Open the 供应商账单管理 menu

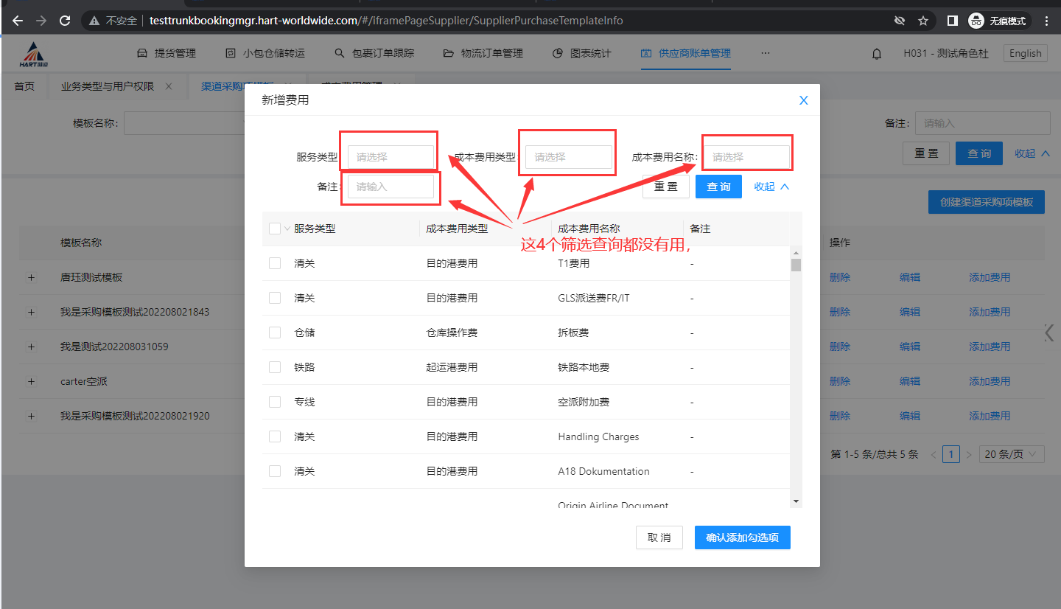686,53
